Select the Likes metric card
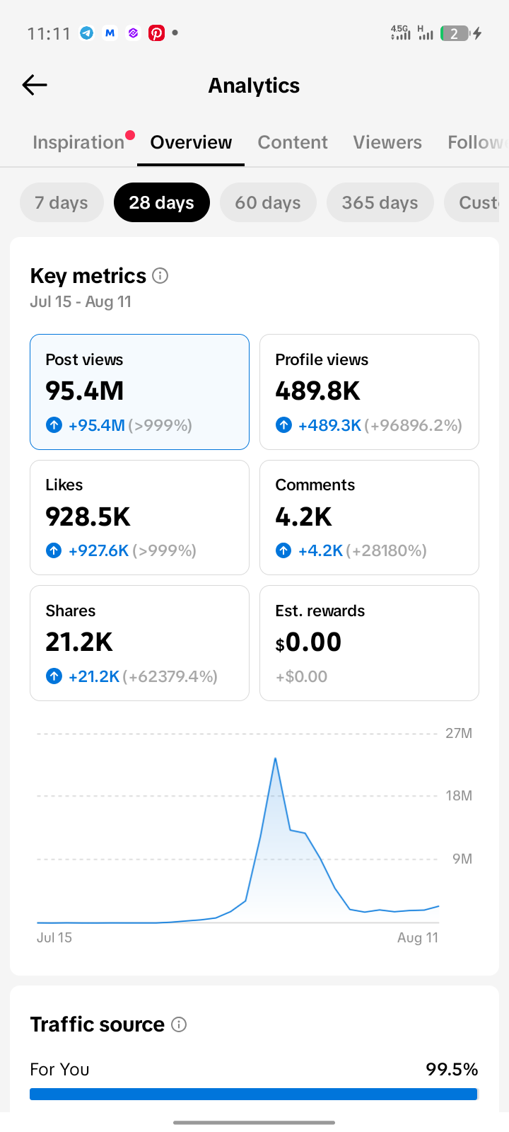509x1132 pixels. tap(139, 517)
